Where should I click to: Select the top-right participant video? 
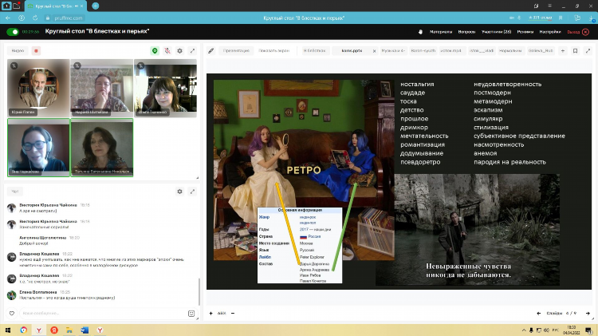point(166,88)
